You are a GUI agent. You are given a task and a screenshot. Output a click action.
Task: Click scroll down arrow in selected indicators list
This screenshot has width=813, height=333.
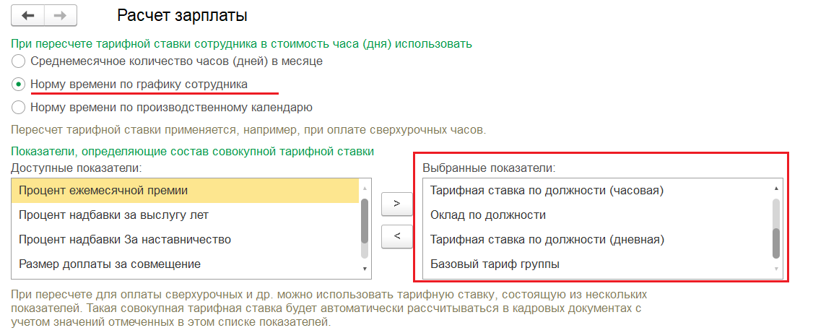click(x=776, y=269)
